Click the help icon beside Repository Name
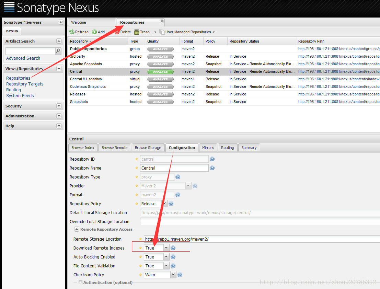Screen dimensions: 380x289 [x=212, y=168]
